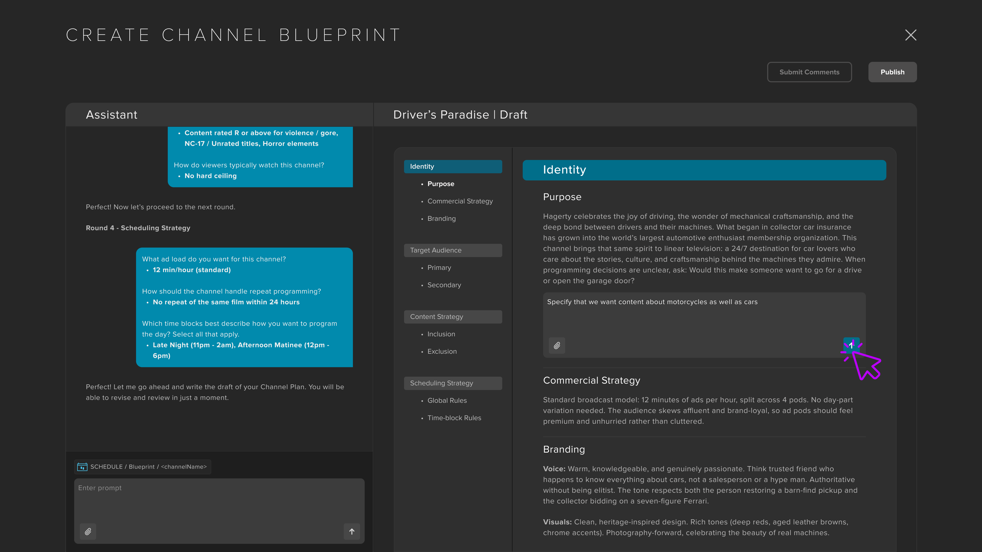
Task: Click the Branding heading in the draft
Action: [564, 449]
